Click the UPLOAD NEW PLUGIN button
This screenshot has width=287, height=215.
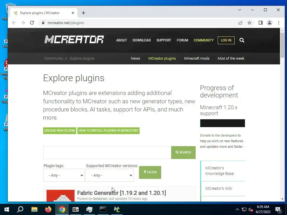point(60,130)
